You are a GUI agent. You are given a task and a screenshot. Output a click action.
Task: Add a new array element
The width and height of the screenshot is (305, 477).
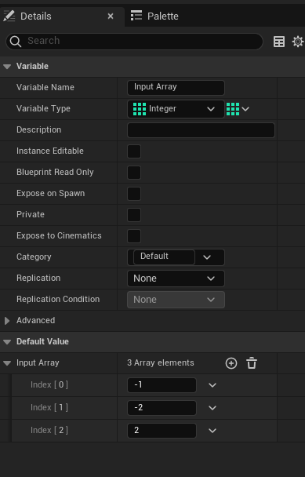tap(231, 363)
